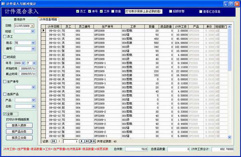Image resolution: width=241 pixels, height=157 pixels.
Task: Open the 日期 date dropdown
Action: pyautogui.click(x=32, y=26)
